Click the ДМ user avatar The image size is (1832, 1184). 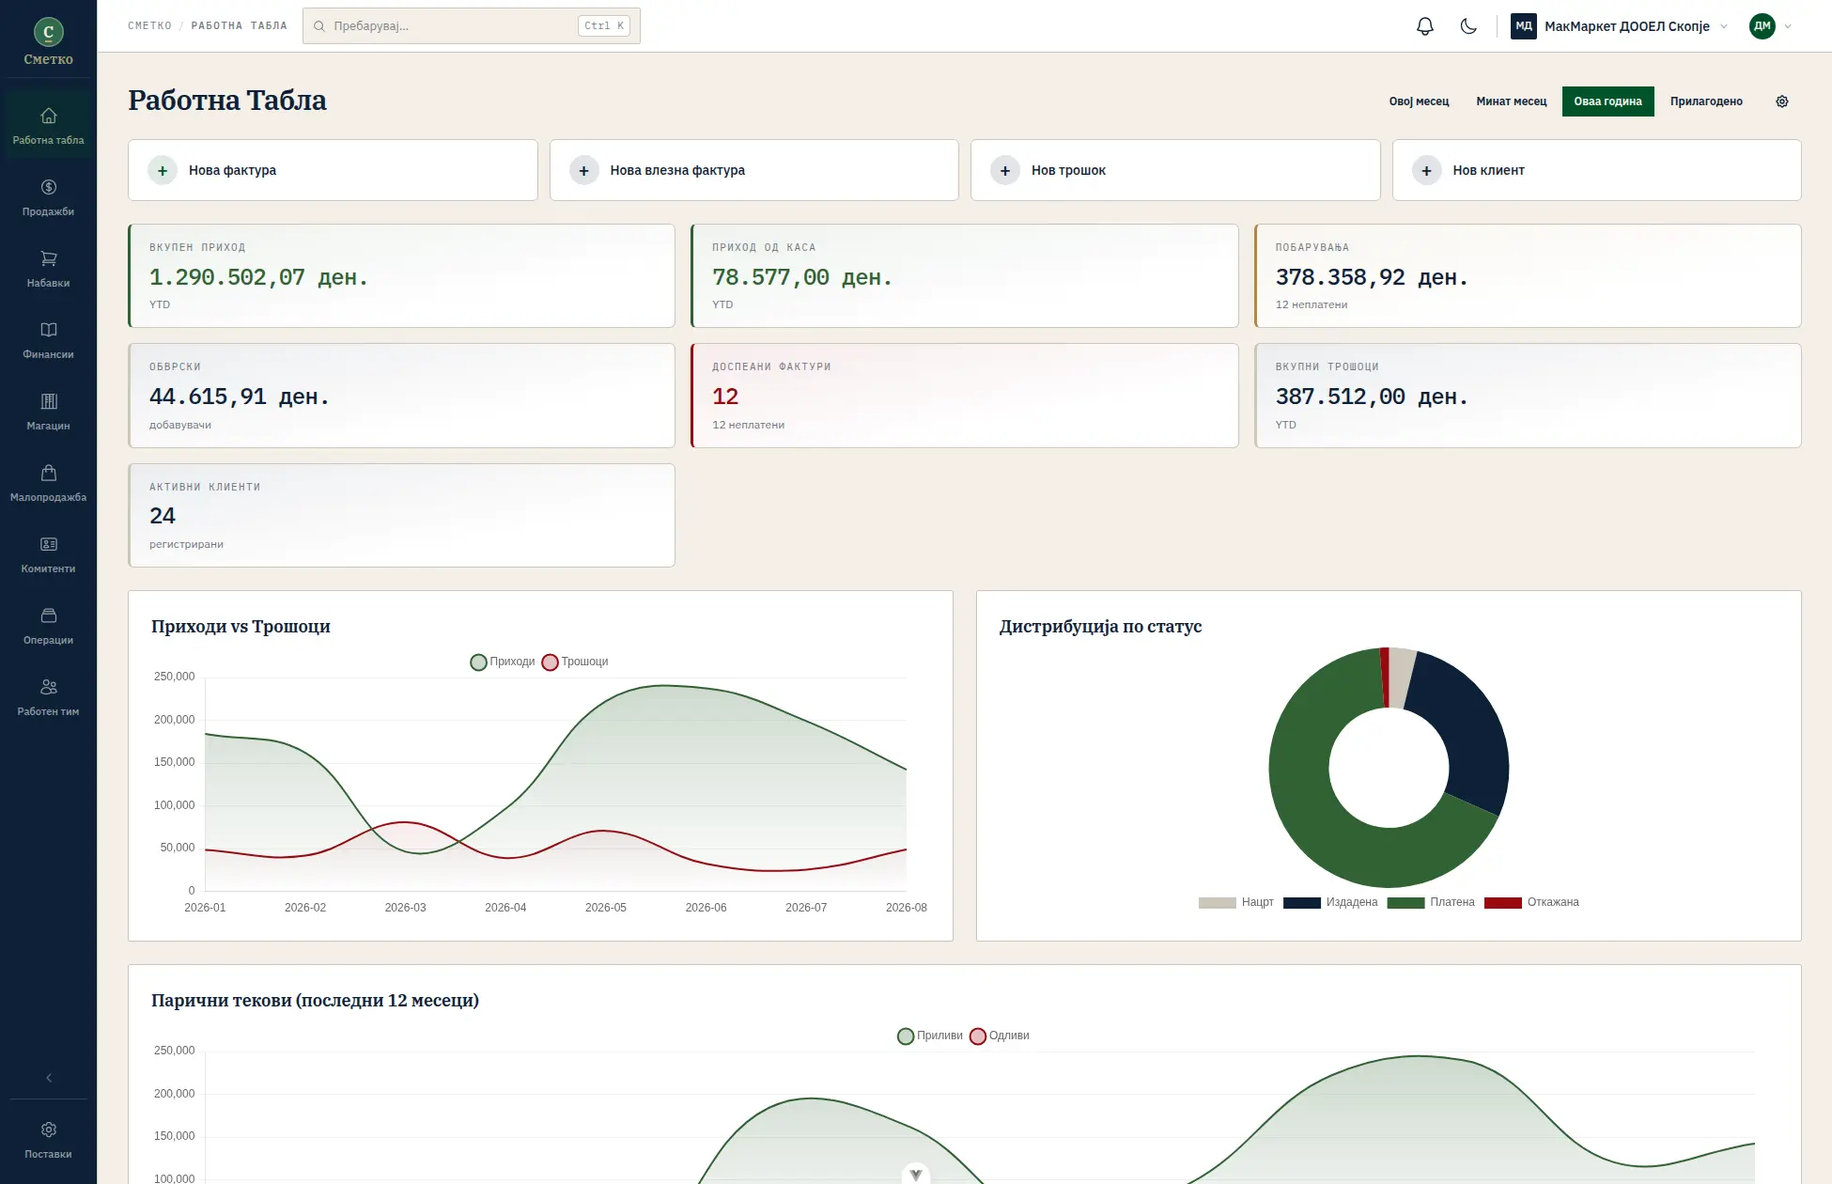1762,26
